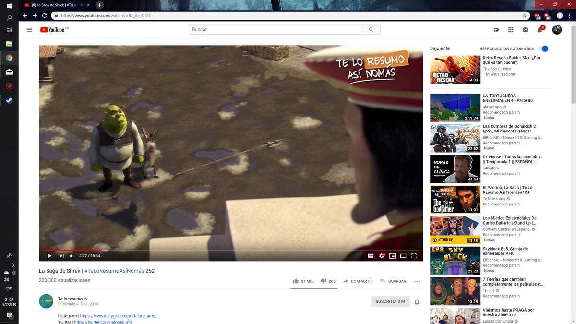
Task: Open the Windows Action Center
Action: [x=9, y=316]
